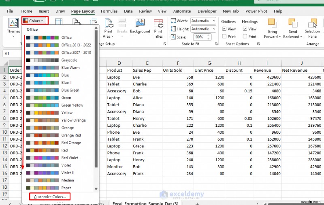Click the Revenue value 429600 in column I
324x205 pixels.
click(267, 77)
